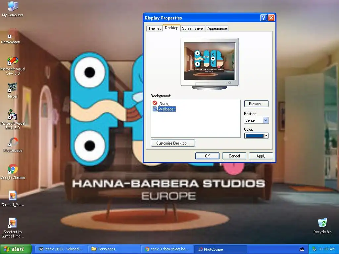Switch to sonic 3 data select Chrome window
This screenshot has height=254, width=339.
coord(167,249)
